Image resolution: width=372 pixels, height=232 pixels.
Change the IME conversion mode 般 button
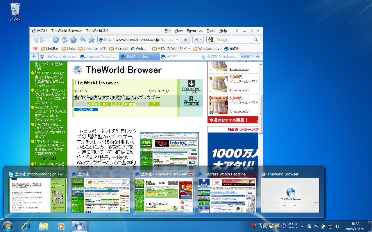(266, 226)
